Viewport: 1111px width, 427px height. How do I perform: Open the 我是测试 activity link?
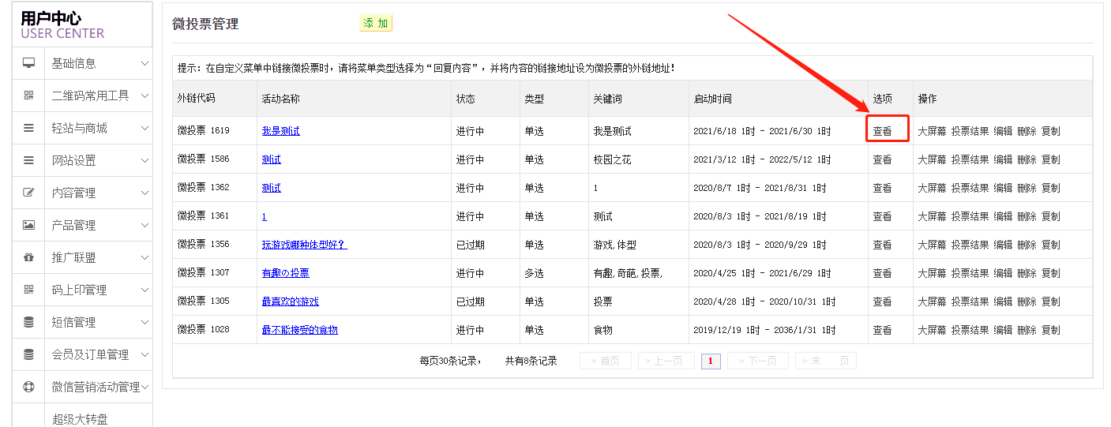pyautogui.click(x=281, y=131)
